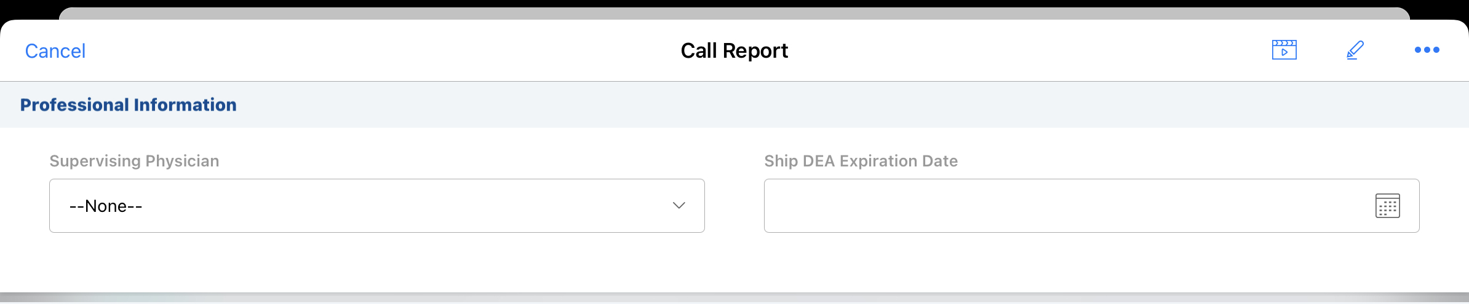
Task: Collapse the Professional Information section header
Action: tap(128, 105)
